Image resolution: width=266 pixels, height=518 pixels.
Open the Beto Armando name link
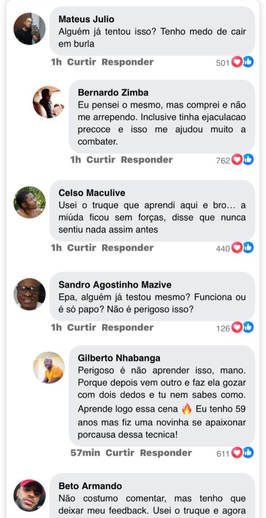click(x=90, y=486)
